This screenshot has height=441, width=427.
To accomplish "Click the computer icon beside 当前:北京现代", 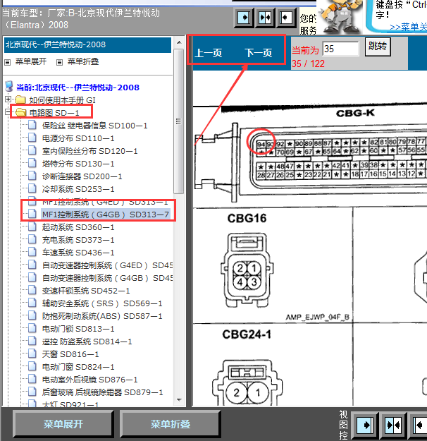I will point(9,86).
